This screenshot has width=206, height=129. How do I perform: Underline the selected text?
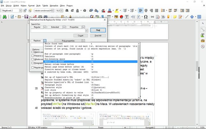(x=77, y=11)
